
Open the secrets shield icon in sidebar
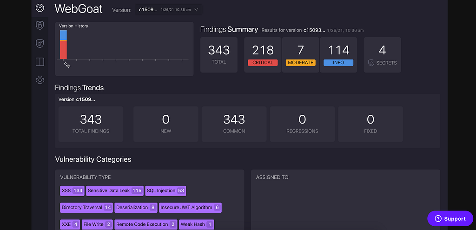click(x=40, y=43)
